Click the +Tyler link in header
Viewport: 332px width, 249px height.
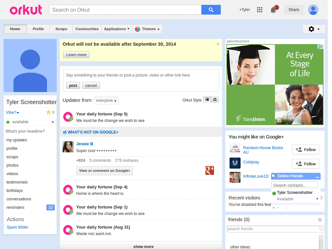244,10
